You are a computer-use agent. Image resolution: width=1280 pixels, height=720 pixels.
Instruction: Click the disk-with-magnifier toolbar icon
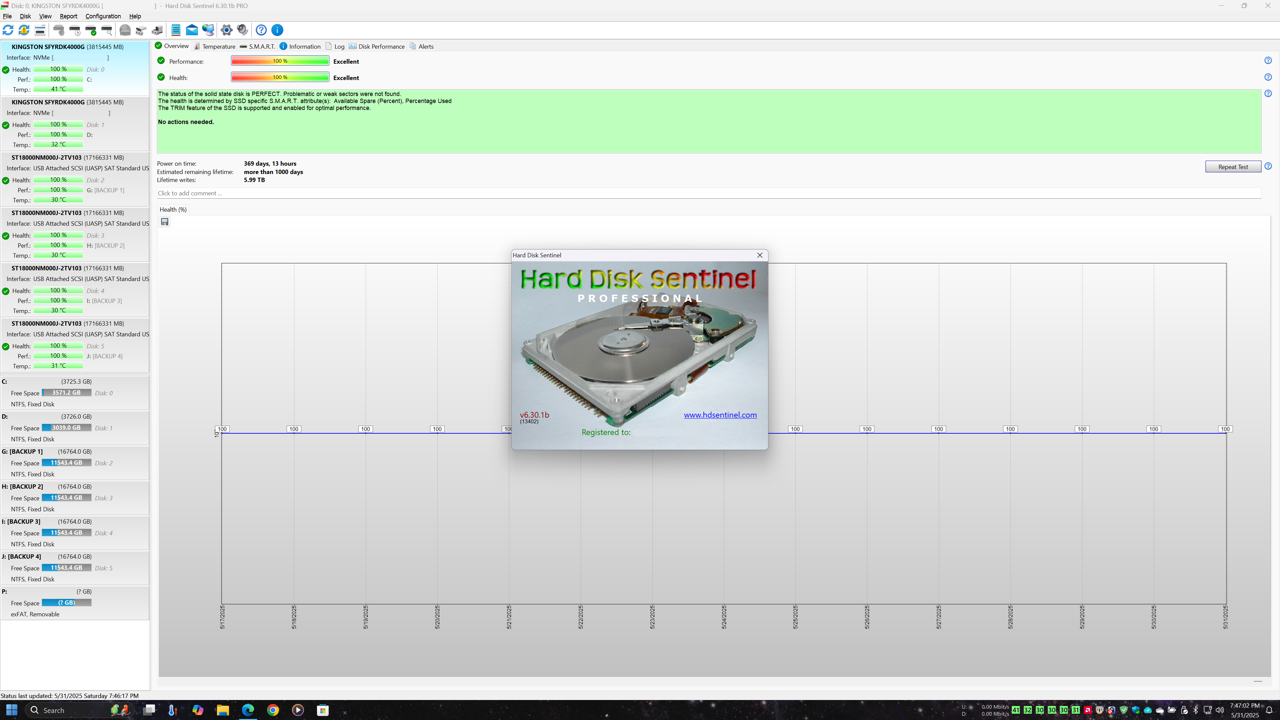(x=107, y=30)
